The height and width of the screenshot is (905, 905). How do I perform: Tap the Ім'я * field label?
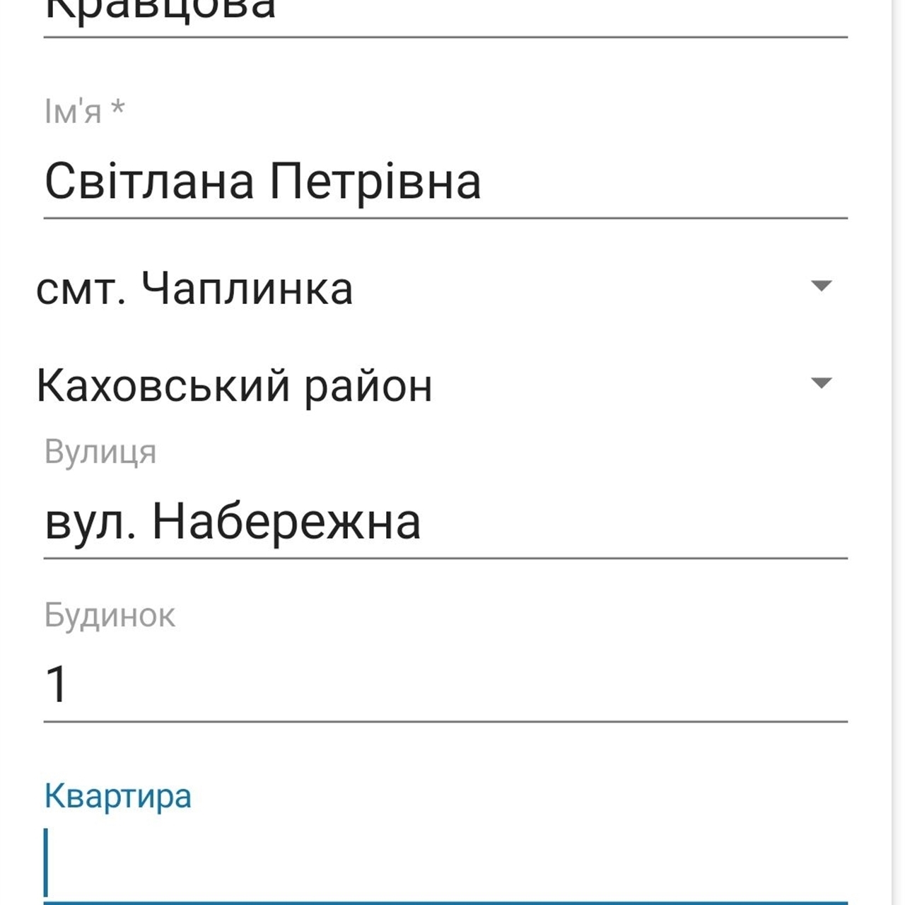(x=74, y=112)
